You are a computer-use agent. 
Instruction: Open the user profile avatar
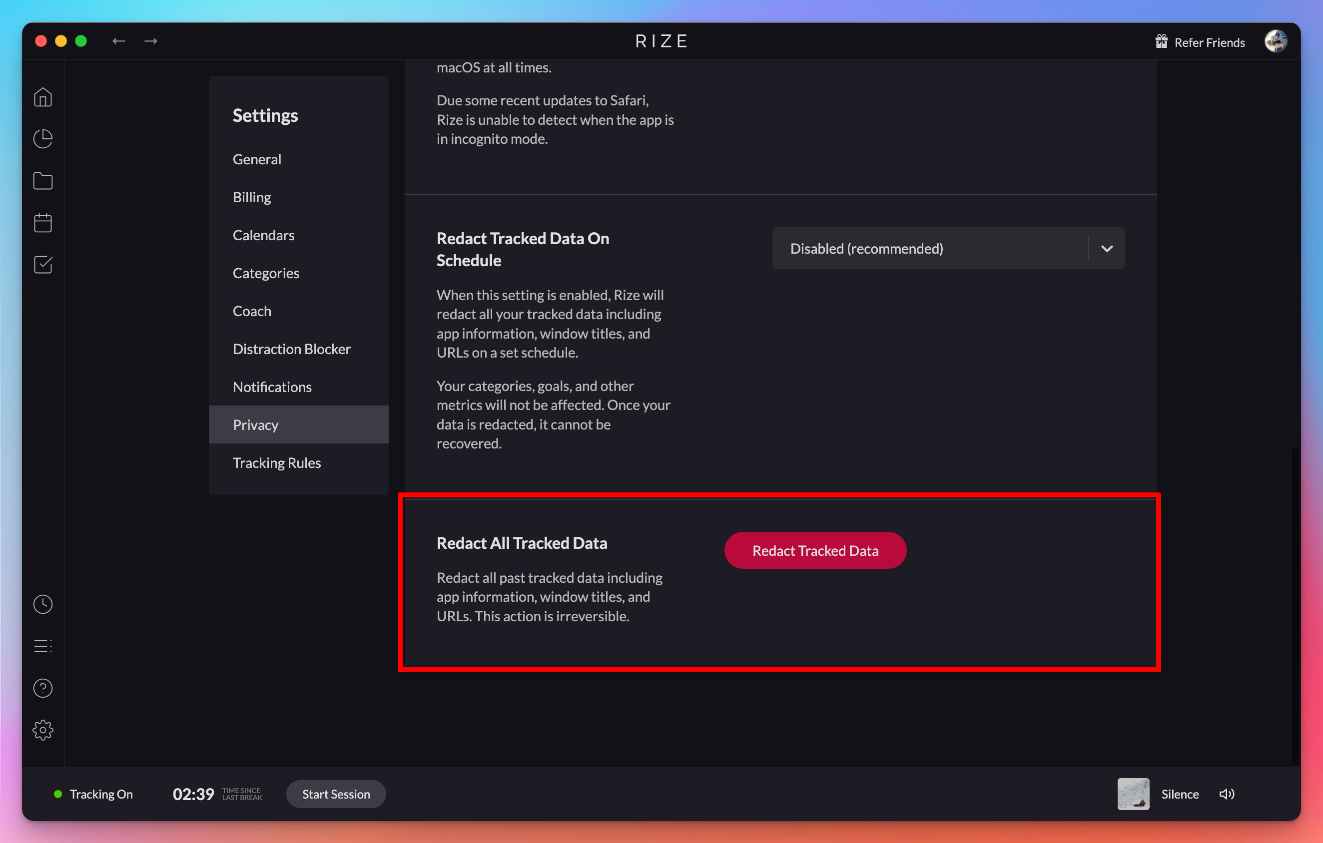coord(1276,41)
